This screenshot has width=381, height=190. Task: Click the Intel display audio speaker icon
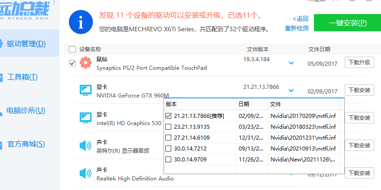click(86, 146)
